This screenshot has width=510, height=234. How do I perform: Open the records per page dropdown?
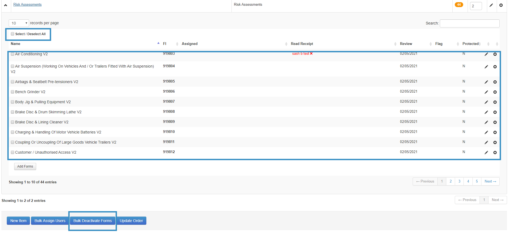[x=19, y=23]
